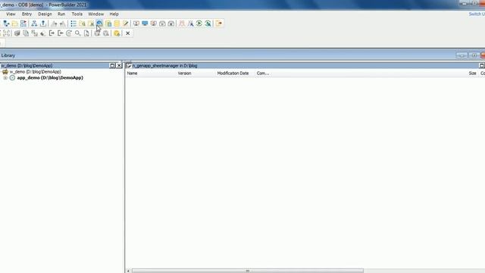Toggle the System Tree toolbar icon
The width and height of the screenshot is (485, 273).
(x=34, y=24)
